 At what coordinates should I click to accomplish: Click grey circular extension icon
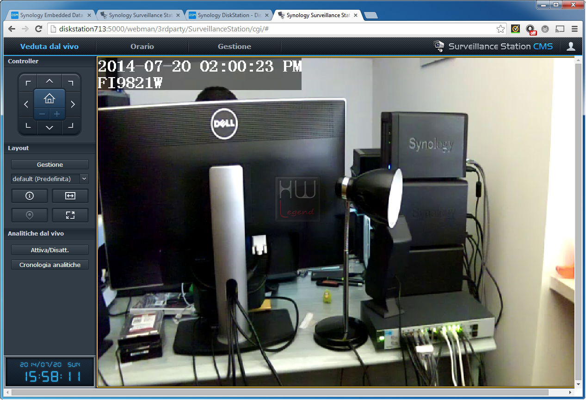(x=545, y=29)
